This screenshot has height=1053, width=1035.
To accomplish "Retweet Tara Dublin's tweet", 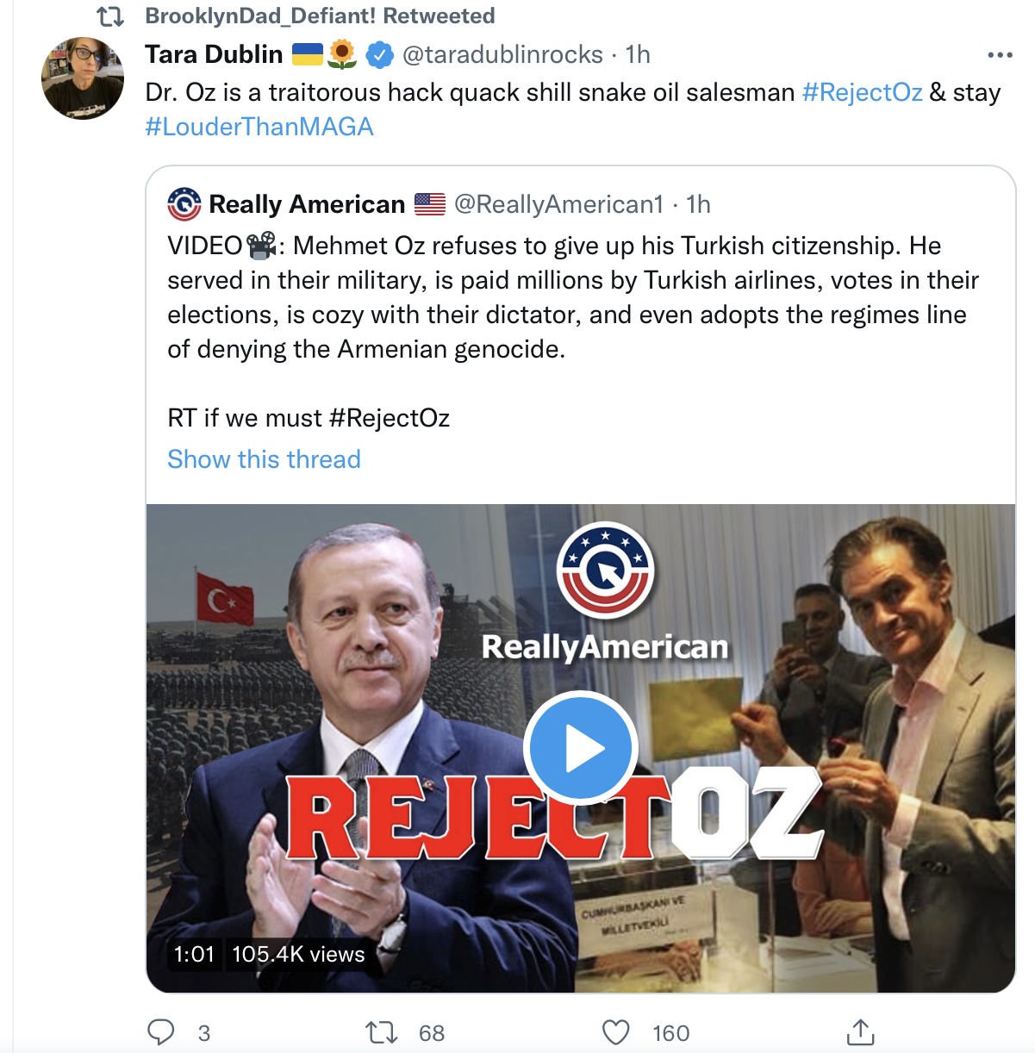I will (381, 1032).
